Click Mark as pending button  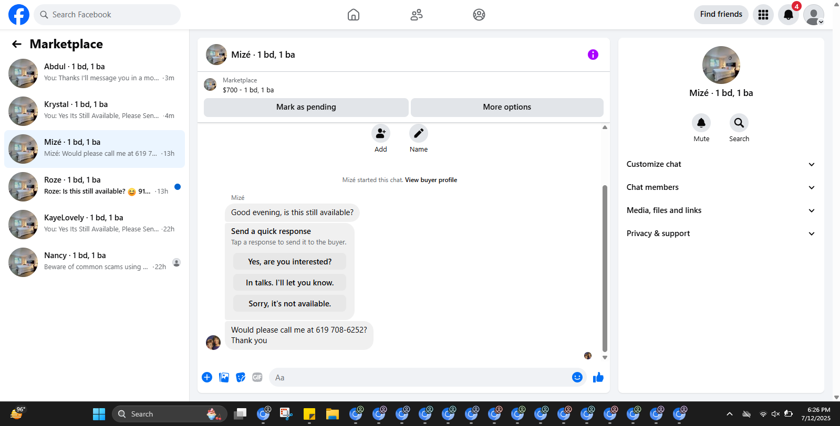(x=306, y=107)
